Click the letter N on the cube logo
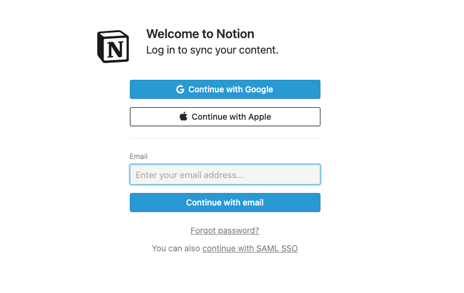The image size is (464, 293). tap(116, 49)
